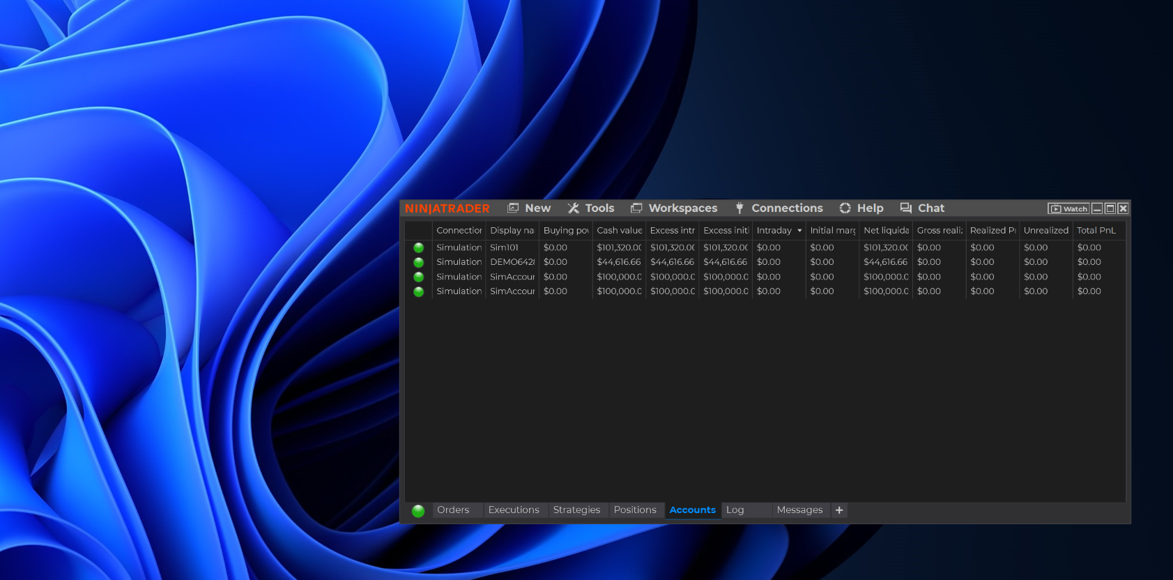Click the green status light for DEMO642 account

pos(418,262)
